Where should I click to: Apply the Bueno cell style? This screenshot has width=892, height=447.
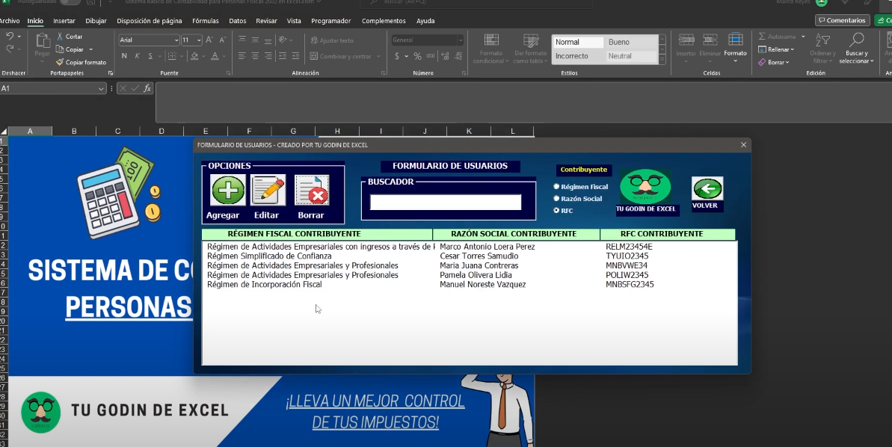[x=630, y=42]
